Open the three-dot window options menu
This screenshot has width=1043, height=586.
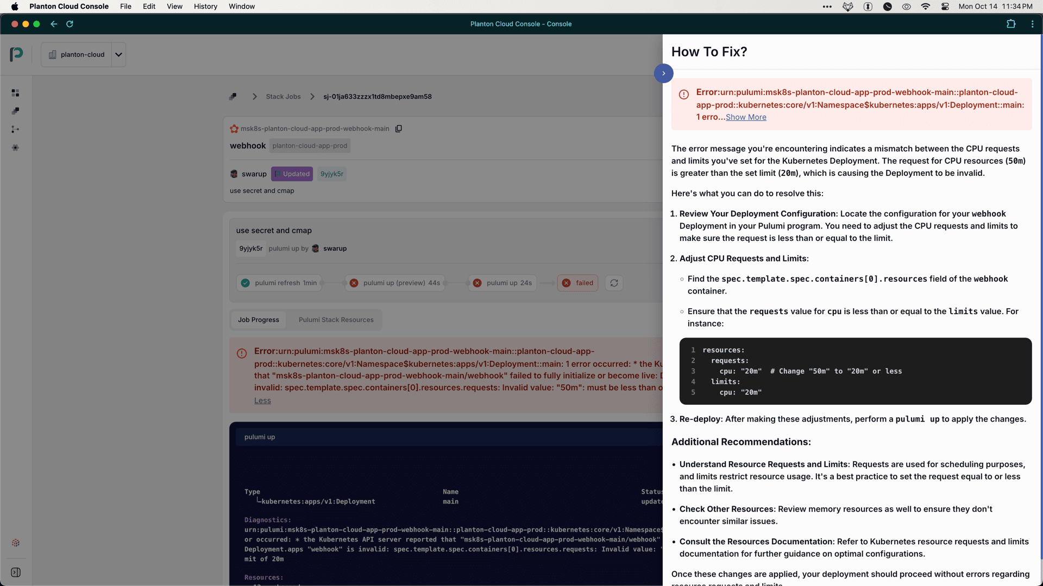pyautogui.click(x=1032, y=24)
